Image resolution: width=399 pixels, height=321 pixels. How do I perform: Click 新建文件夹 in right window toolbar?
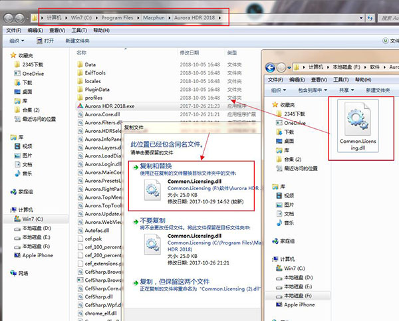tap(378, 90)
